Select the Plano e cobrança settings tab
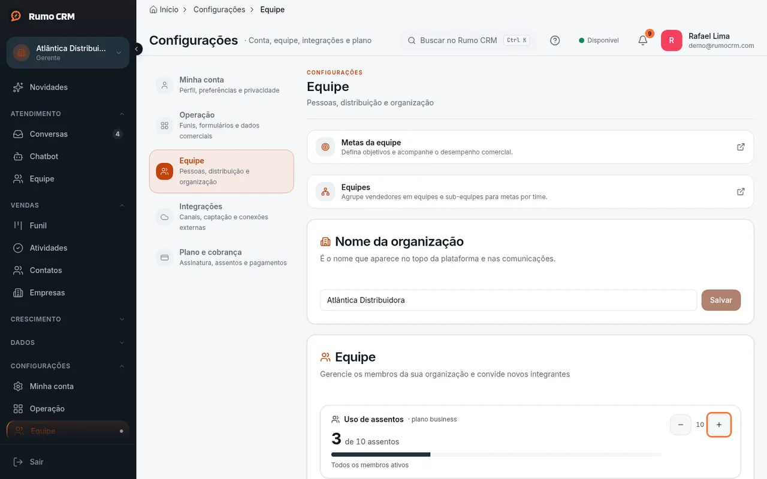 pos(222,257)
